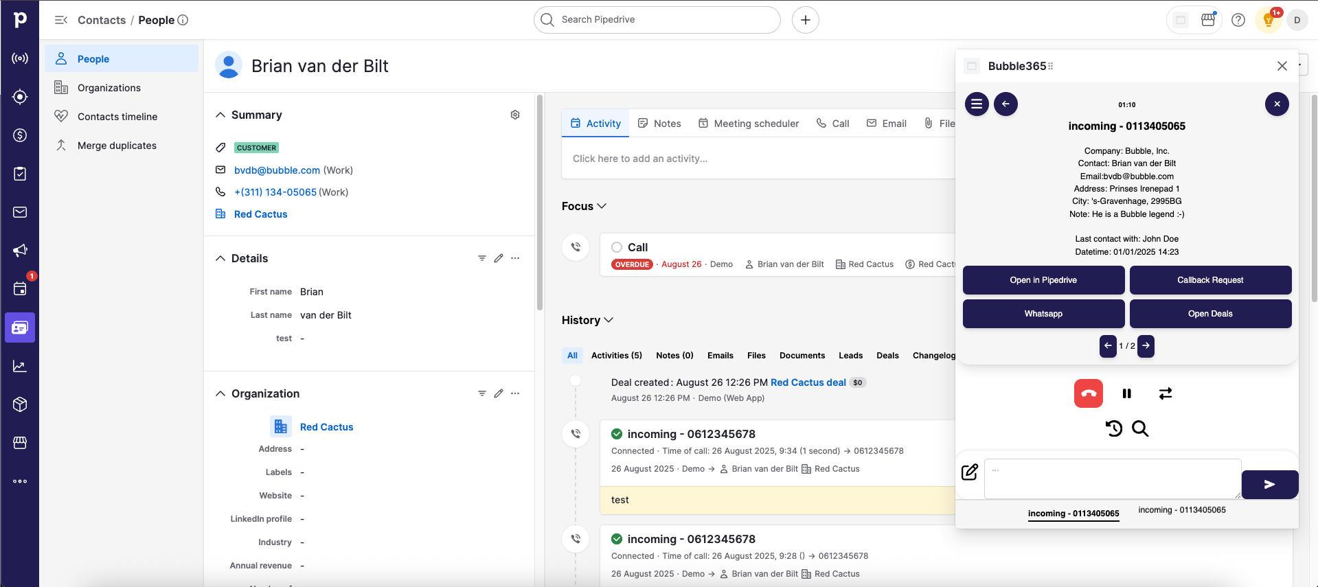This screenshot has width=1318, height=587.
Task: Open the Red Cactus deal link
Action: [808, 382]
